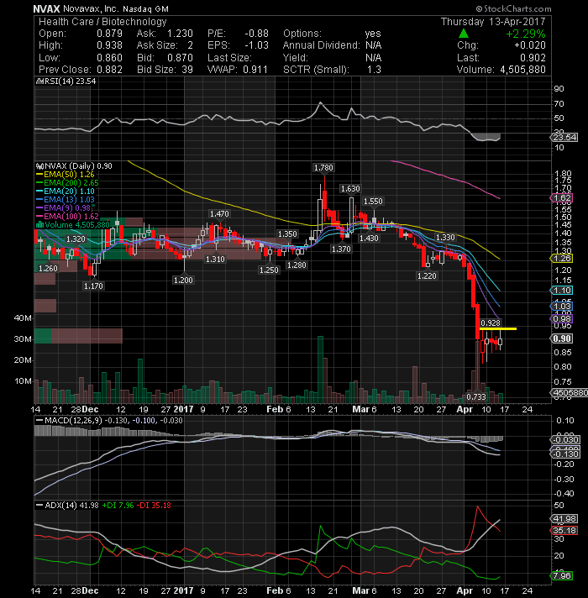
Task: Click the yellow horizontal resistance line
Action: click(498, 328)
